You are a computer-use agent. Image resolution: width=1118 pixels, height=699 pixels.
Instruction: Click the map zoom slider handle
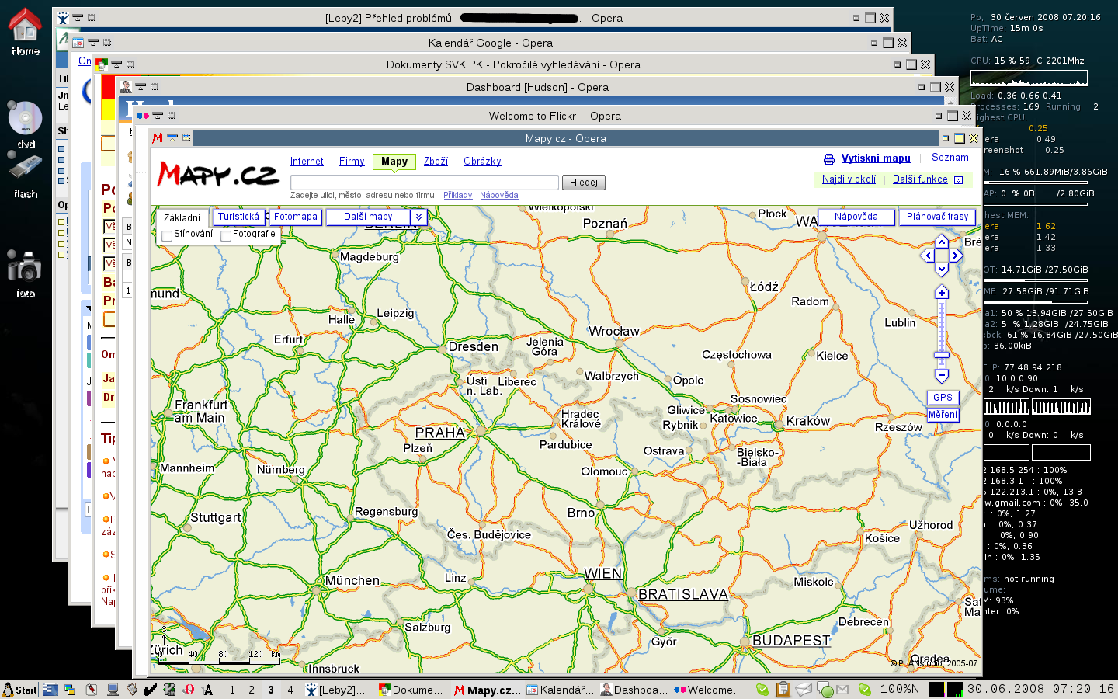942,356
